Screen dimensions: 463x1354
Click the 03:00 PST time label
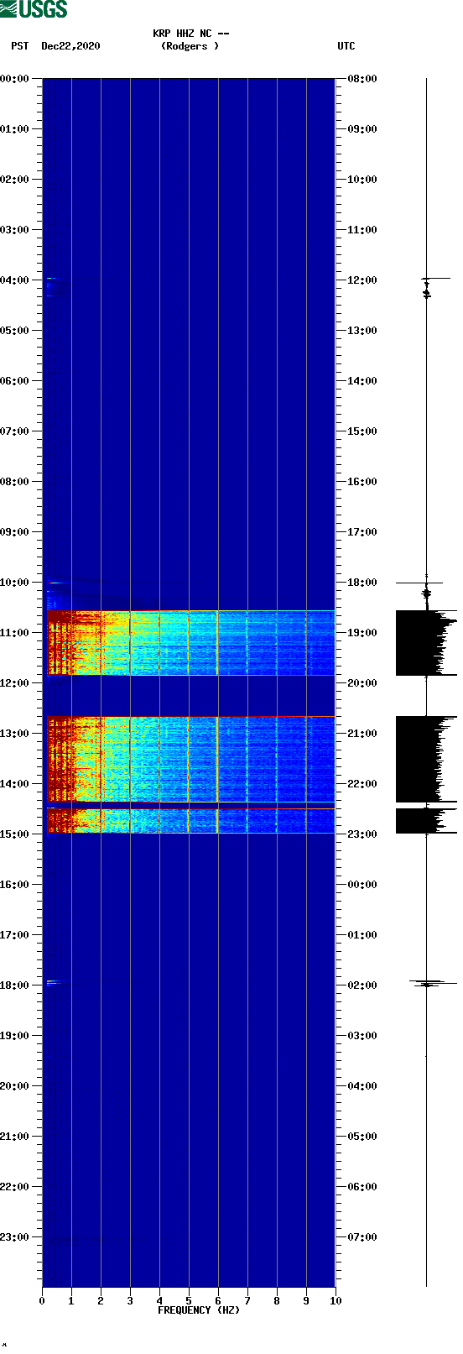15,230
